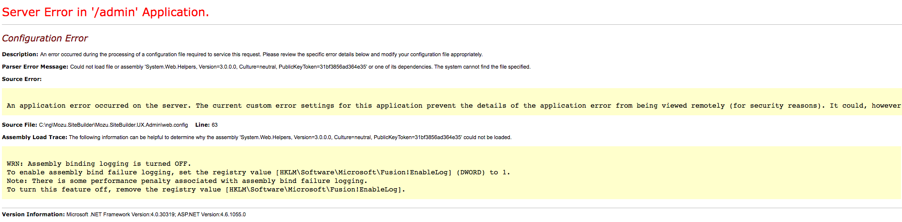Click the 'Server Error in /admin Application' heading

[105, 12]
